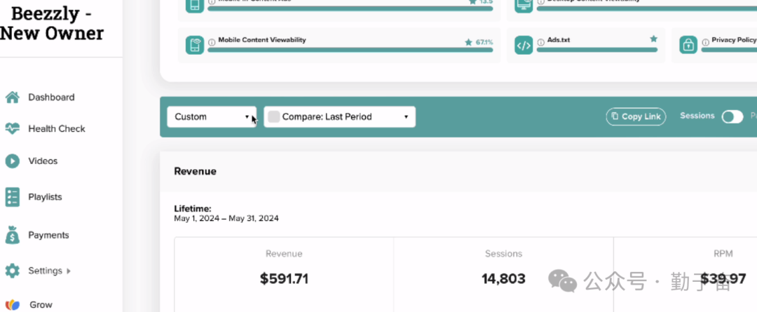Open the Custom date range dropdown
Viewport: 757px width, 312px height.
[211, 117]
